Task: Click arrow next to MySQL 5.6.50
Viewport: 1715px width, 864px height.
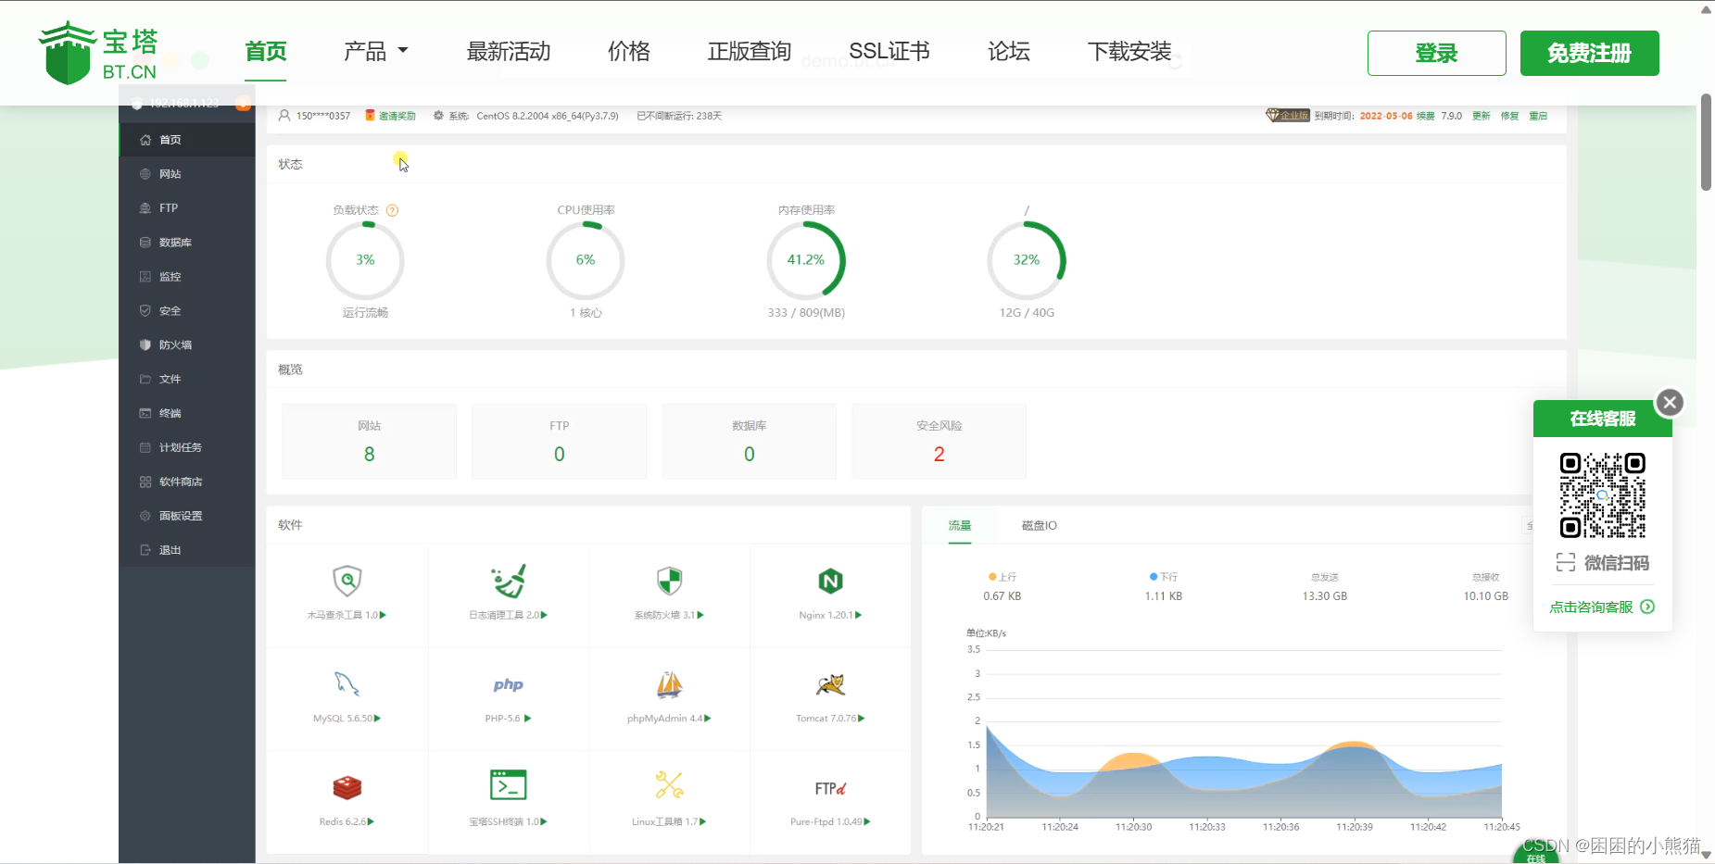Action: (x=377, y=719)
